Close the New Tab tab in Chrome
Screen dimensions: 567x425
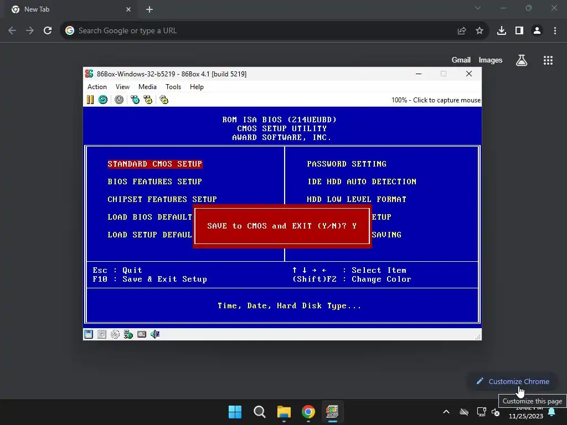coord(128,9)
